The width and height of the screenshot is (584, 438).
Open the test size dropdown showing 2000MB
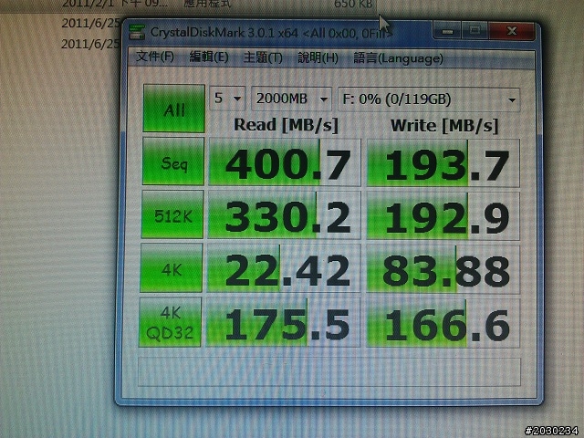292,99
